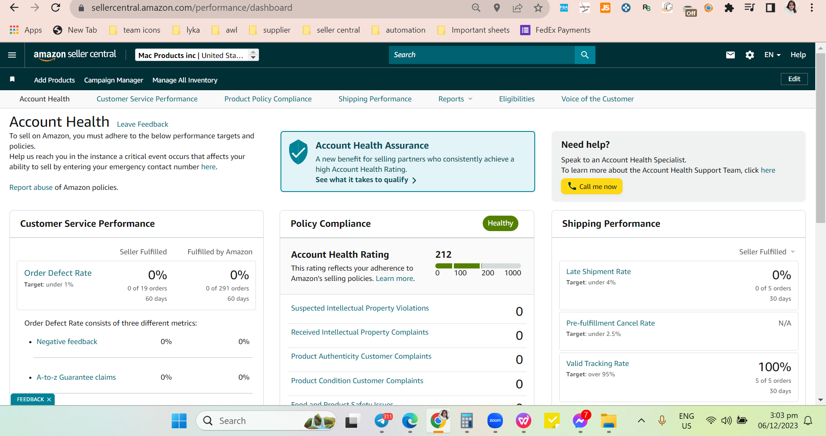Open the Calculator app in the taskbar
Screen dimensions: 826x436
(x=466, y=421)
